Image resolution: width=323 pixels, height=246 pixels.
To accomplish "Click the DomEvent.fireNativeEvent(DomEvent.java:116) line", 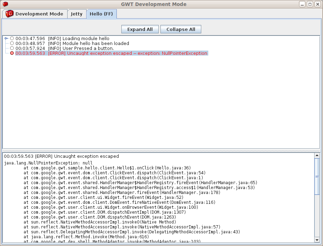I will [x=120, y=202].
